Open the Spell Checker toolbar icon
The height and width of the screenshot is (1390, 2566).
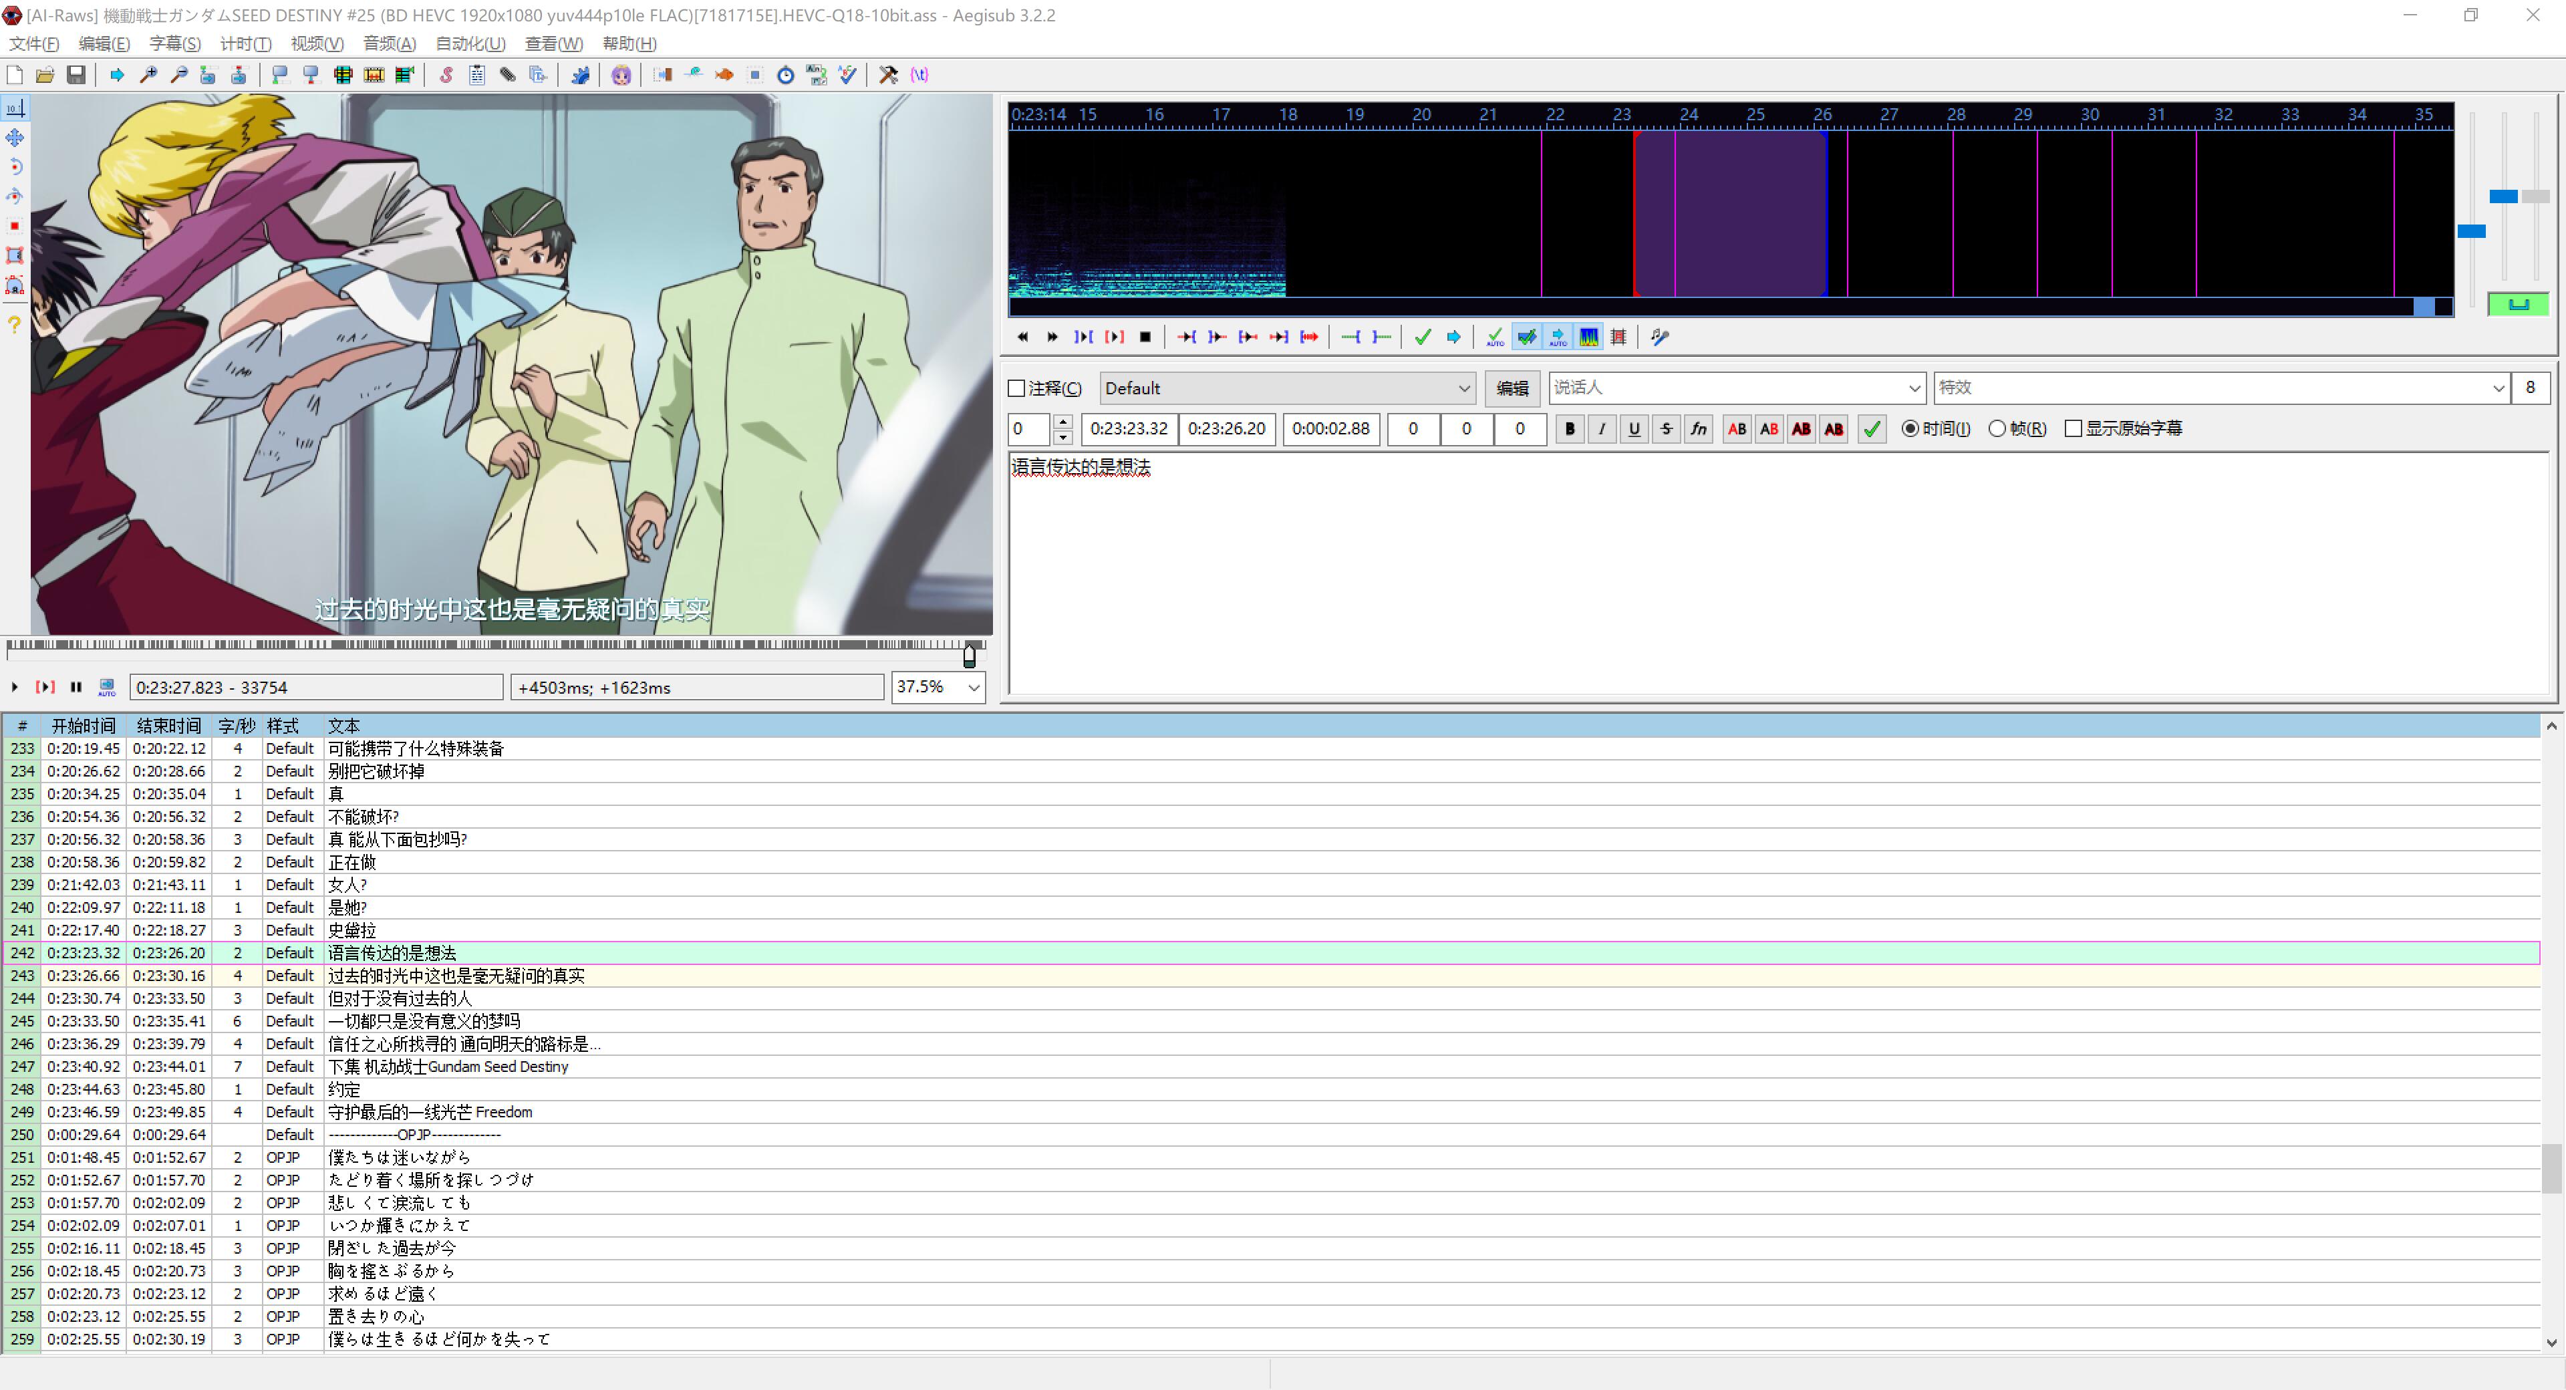(848, 75)
